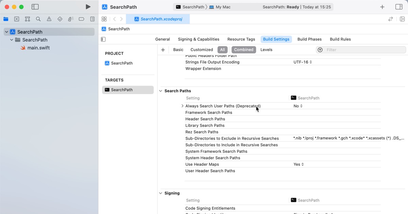This screenshot has height=214, width=408.
Task: Show Customized build settings
Action: (202, 50)
